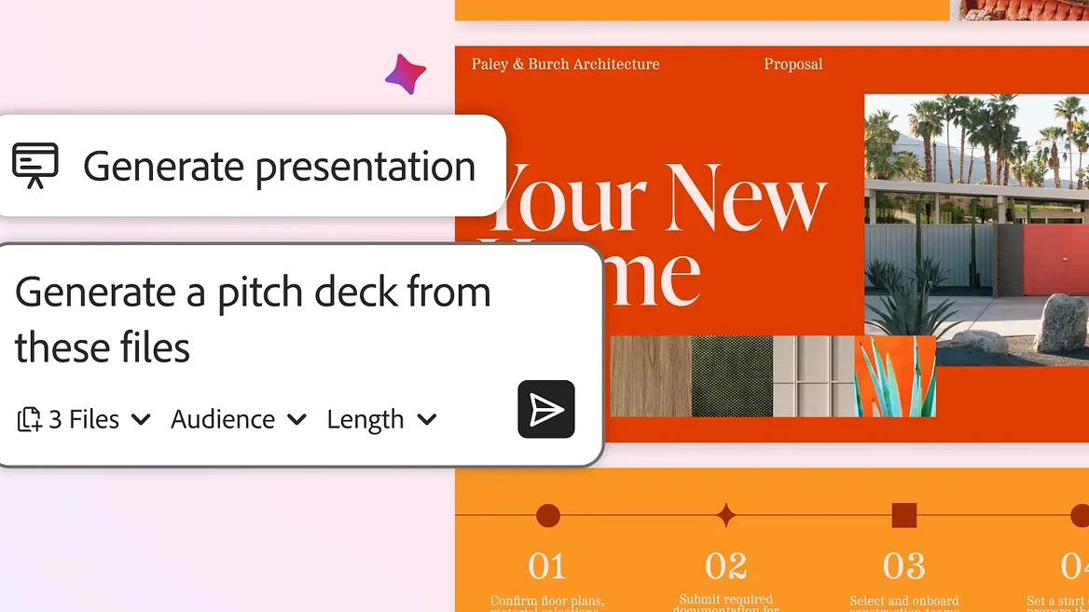This screenshot has width=1089, height=612.
Task: Click the pitch deck prompt text field
Action: (x=252, y=317)
